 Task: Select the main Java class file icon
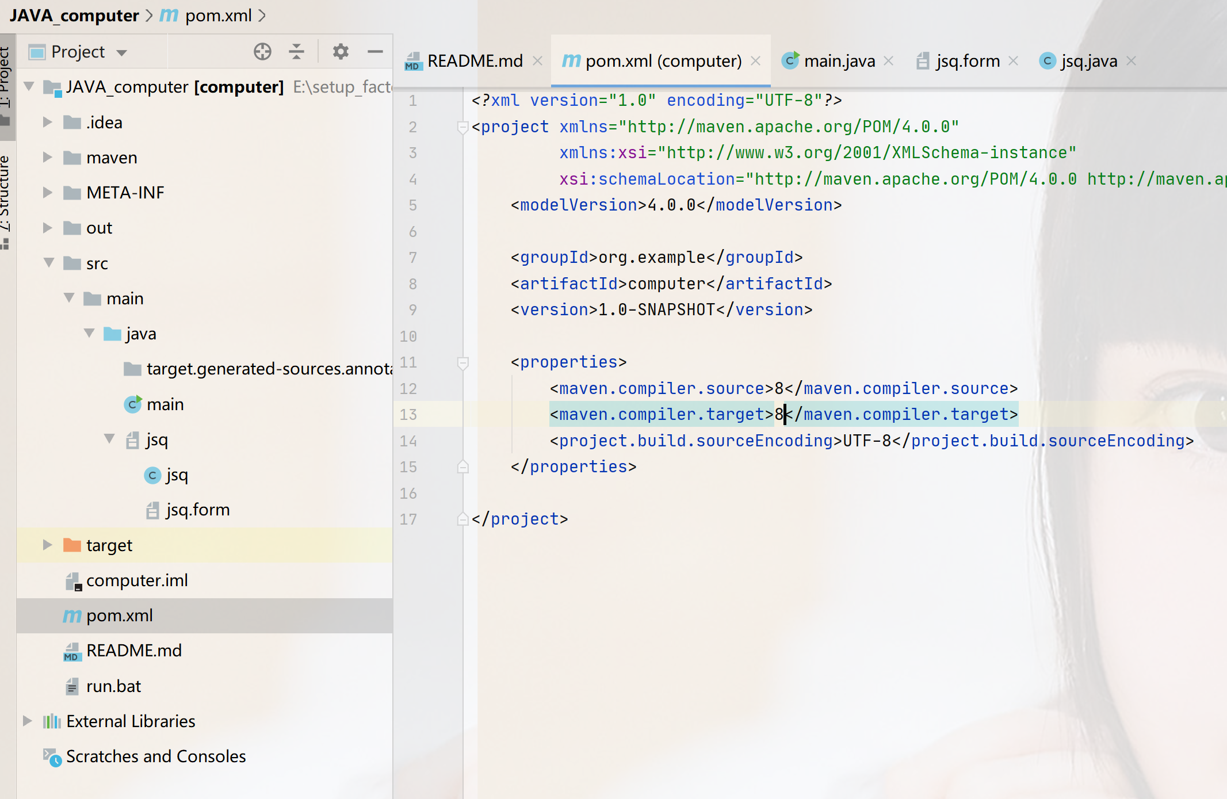(x=133, y=404)
